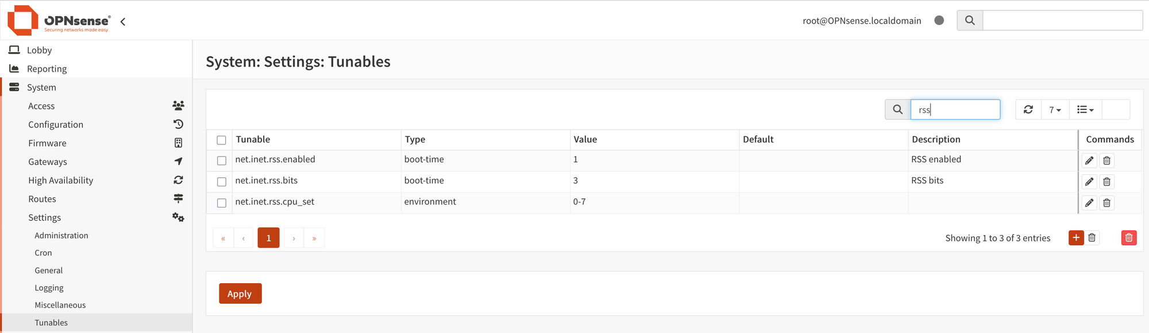This screenshot has height=333, width=1149.
Task: Toggle the select-all header checkbox
Action: pos(221,140)
